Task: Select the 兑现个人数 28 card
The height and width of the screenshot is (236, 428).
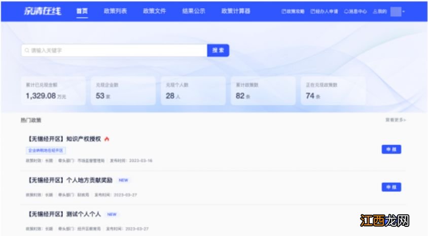Action: (193, 91)
